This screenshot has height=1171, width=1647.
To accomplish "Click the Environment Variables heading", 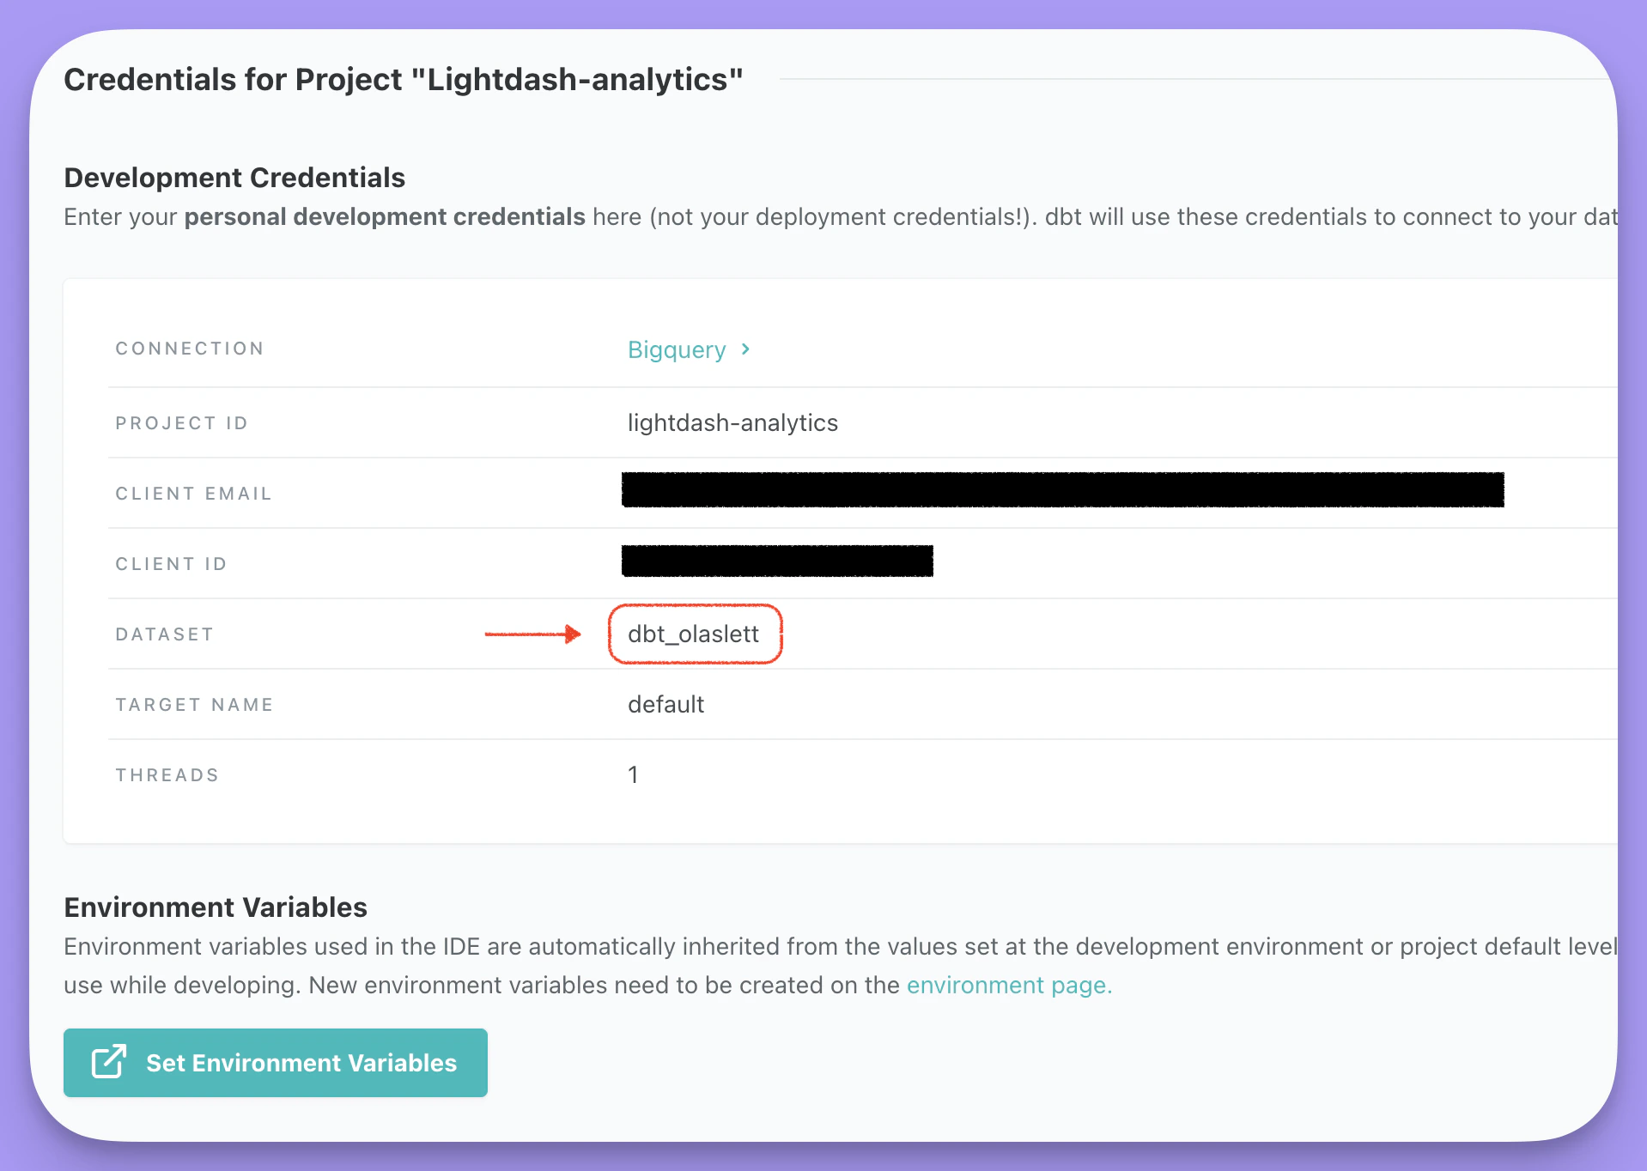I will point(216,907).
